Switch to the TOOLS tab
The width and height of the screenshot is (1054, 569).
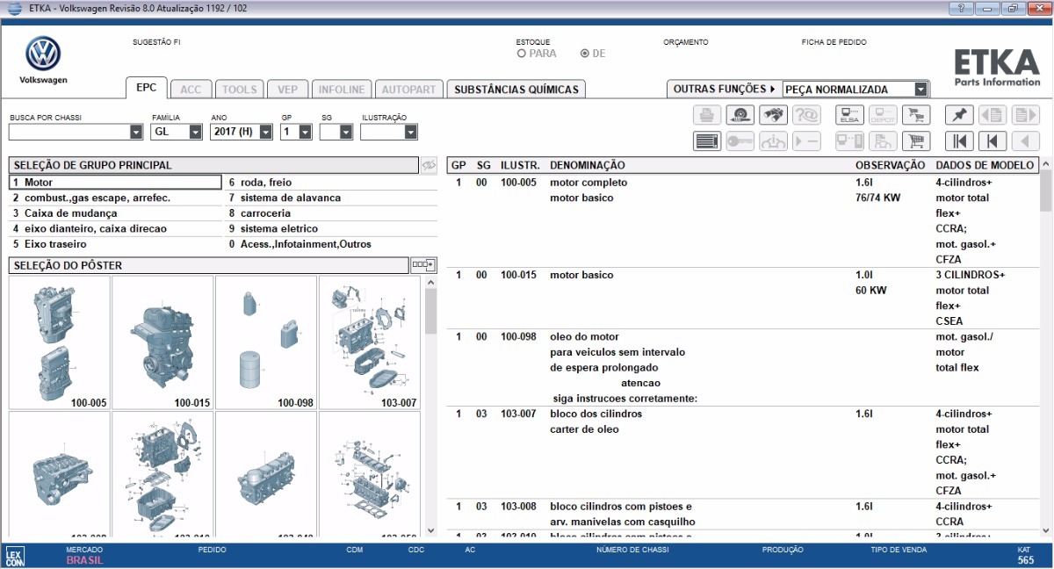[239, 90]
